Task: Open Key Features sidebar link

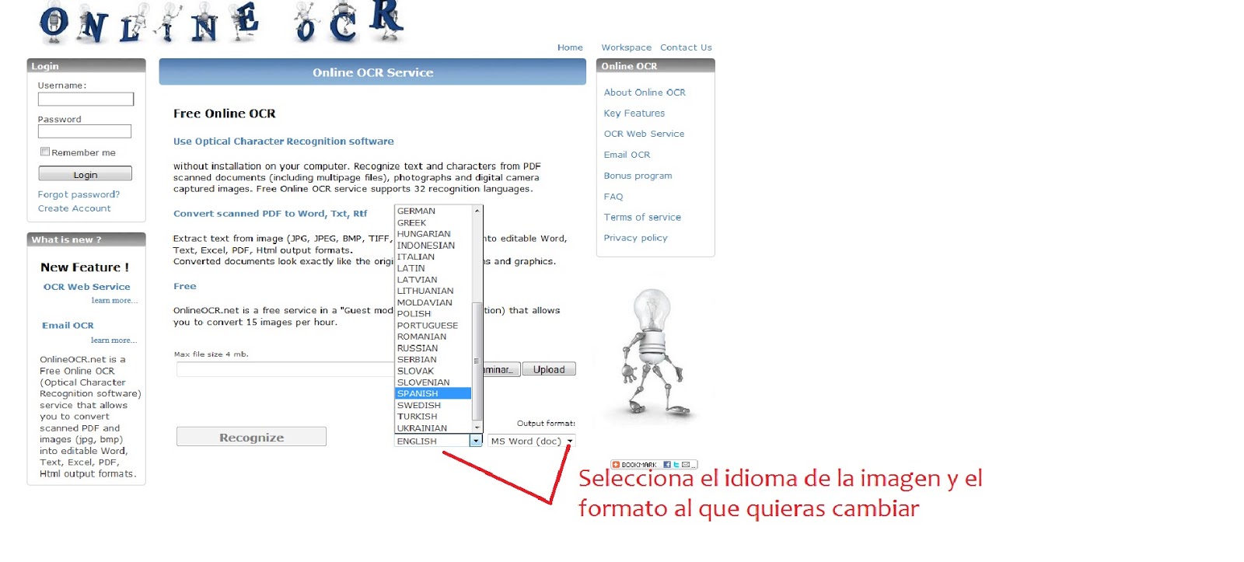Action: [x=634, y=113]
